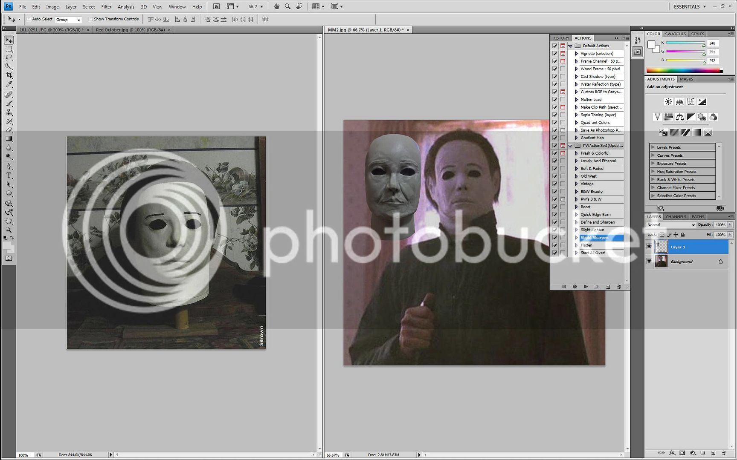Image resolution: width=737 pixels, height=460 pixels.
Task: Expand the Hue/Saturation Presets list
Action: pos(653,171)
